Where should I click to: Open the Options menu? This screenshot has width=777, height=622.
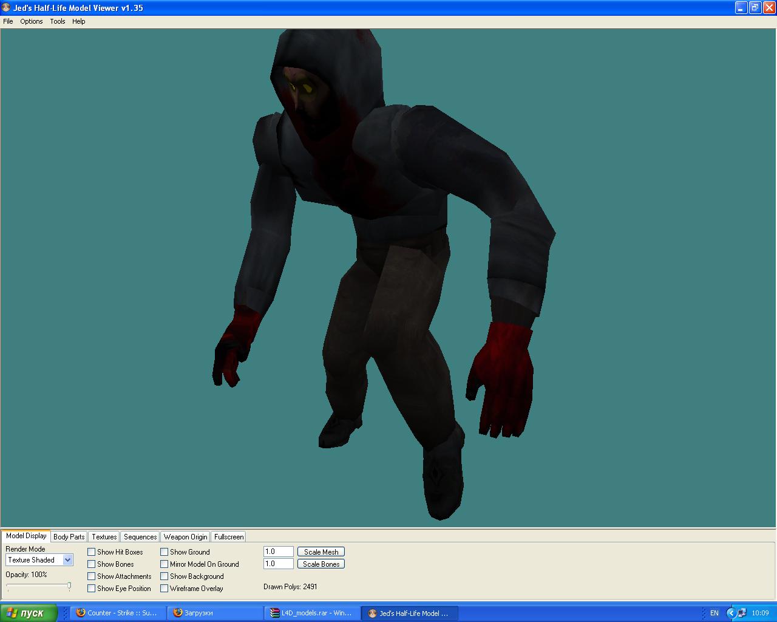[32, 21]
